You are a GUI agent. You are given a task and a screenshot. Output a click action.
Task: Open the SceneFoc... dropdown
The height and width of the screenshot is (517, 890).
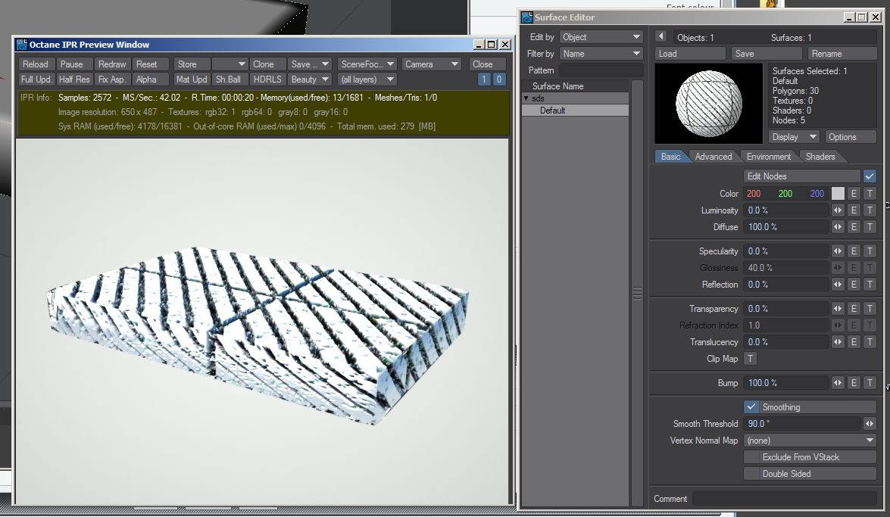pos(367,64)
